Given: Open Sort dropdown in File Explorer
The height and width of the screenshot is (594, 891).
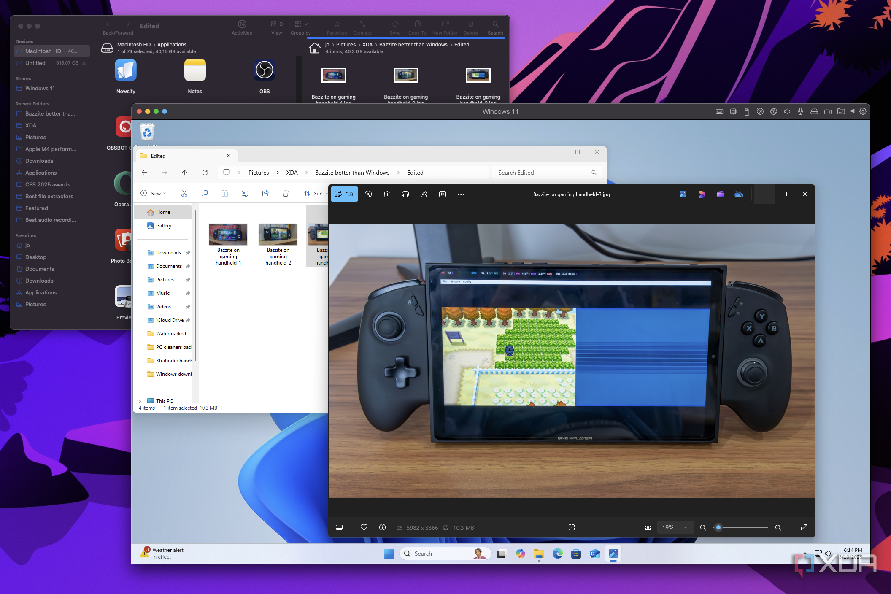Looking at the screenshot, I should pos(316,193).
